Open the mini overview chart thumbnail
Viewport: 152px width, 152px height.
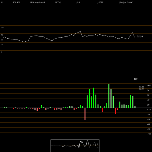[75, 146]
